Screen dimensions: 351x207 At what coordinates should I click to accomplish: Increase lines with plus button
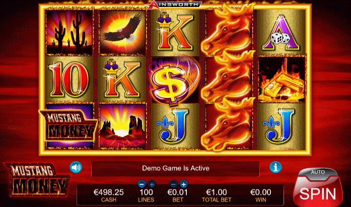point(152,184)
